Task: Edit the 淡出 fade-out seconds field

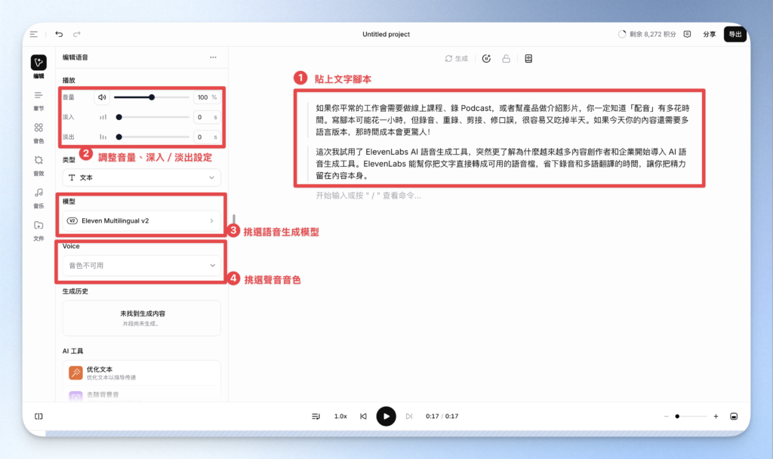Action: [x=207, y=137]
